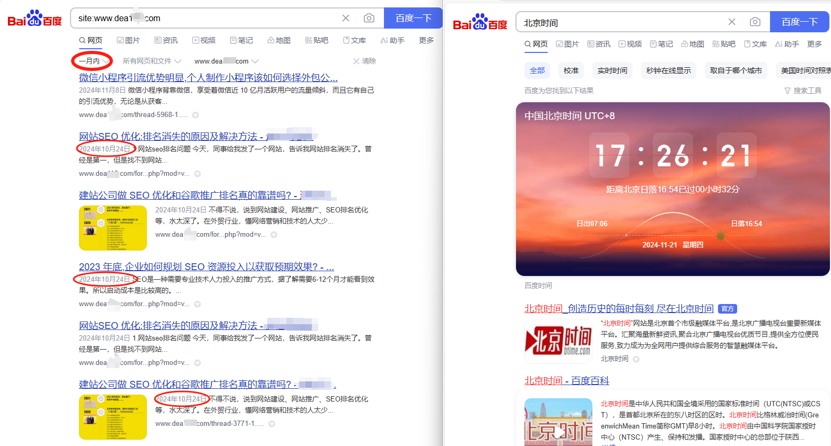Image resolution: width=831 pixels, height=446 pixels.
Task: Select 网页 tab in left window
Action: (91, 40)
